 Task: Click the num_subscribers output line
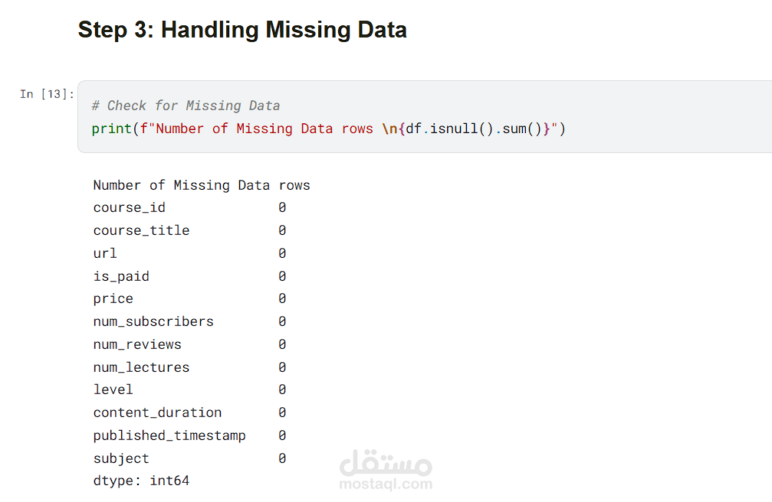[x=189, y=321]
